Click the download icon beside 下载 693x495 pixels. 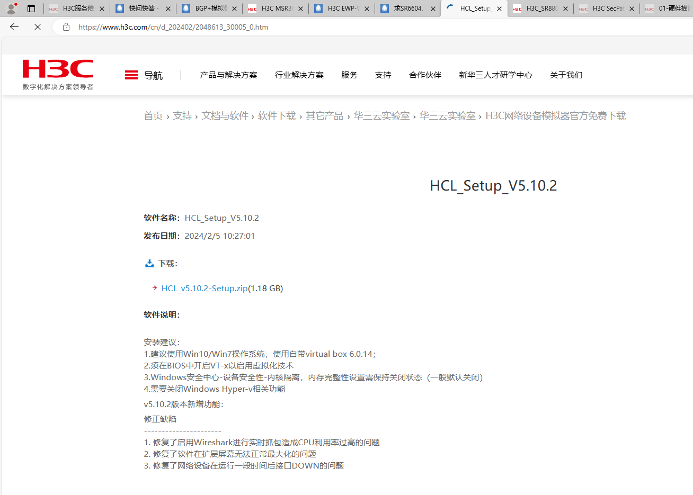149,263
